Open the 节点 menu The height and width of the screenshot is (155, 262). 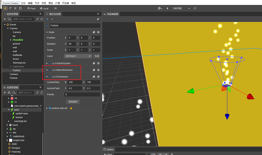[x=37, y=3]
